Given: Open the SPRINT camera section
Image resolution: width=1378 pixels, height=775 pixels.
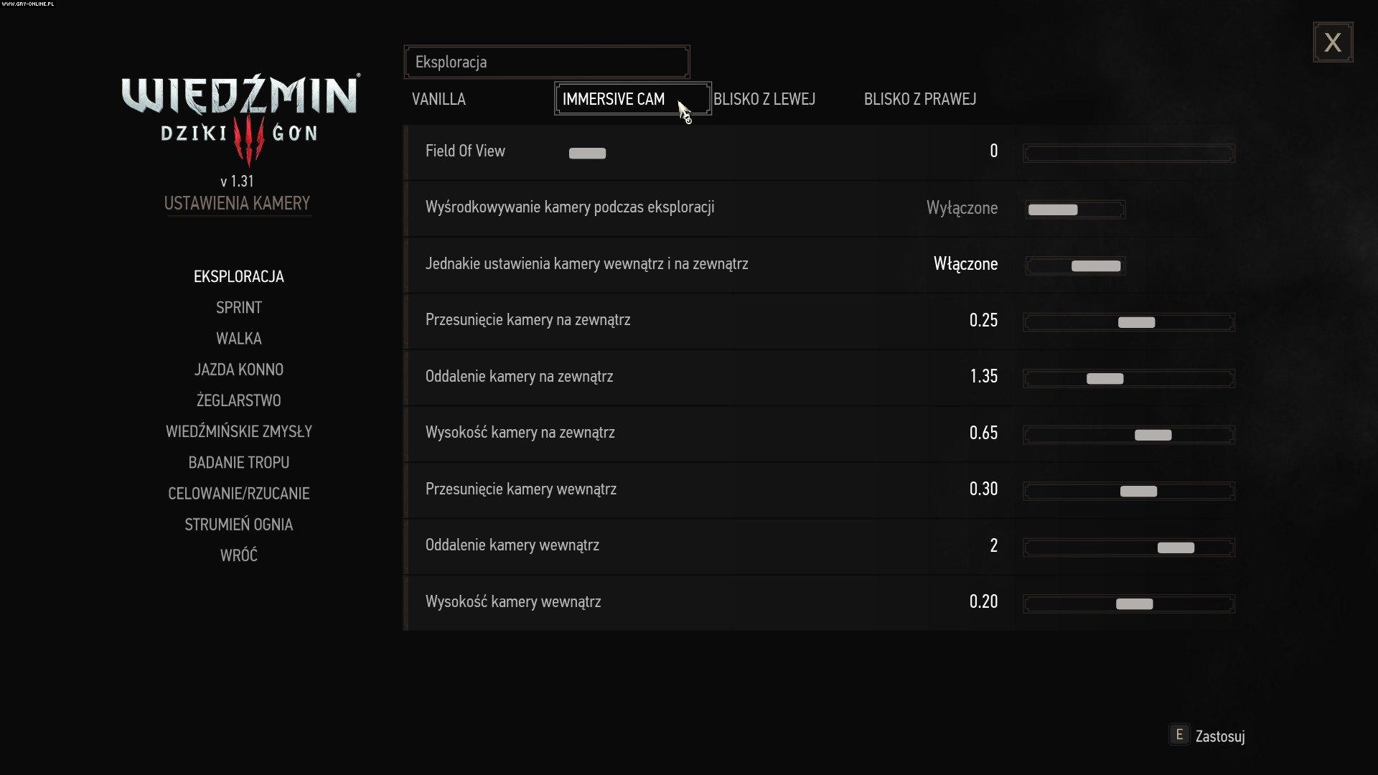Looking at the screenshot, I should click(x=238, y=308).
